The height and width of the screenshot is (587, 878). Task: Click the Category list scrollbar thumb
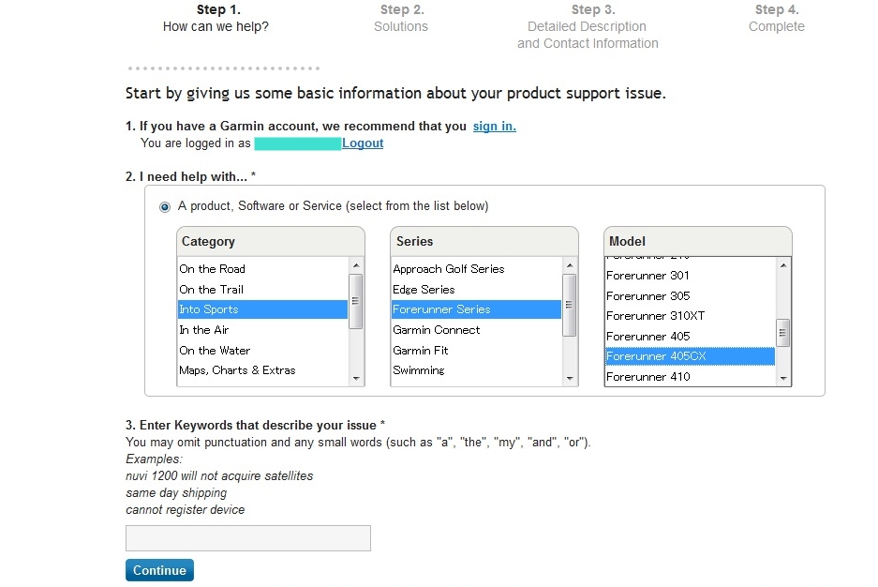point(356,301)
